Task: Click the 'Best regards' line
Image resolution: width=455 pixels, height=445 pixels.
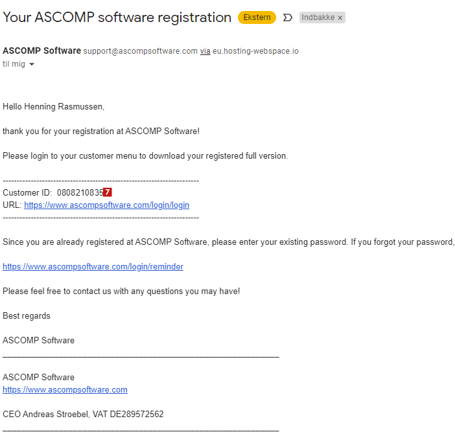Action: 27,316
